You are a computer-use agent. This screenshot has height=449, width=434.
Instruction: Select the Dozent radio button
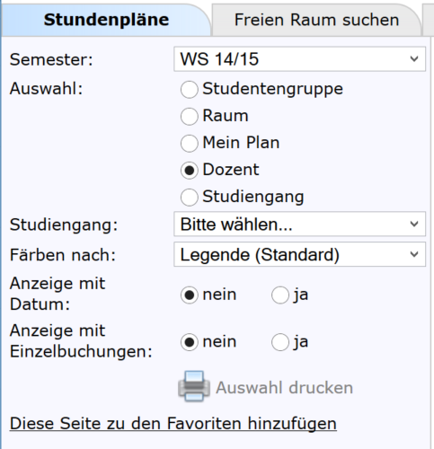point(190,171)
